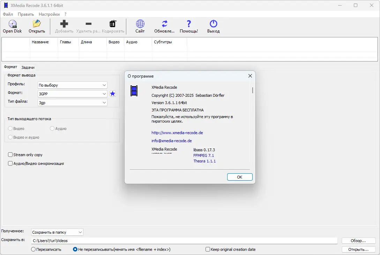This screenshot has height=255, width=380.
Task: Click the film strip icon in dialog
Action: [134, 91]
